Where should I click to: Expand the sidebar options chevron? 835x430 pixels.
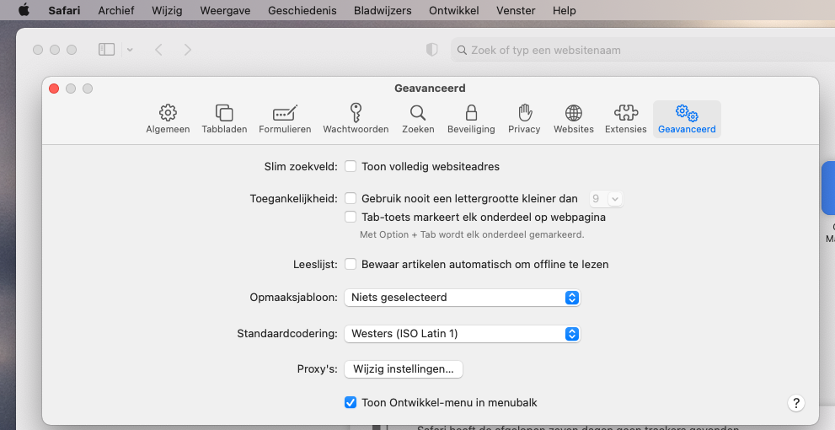(130, 50)
